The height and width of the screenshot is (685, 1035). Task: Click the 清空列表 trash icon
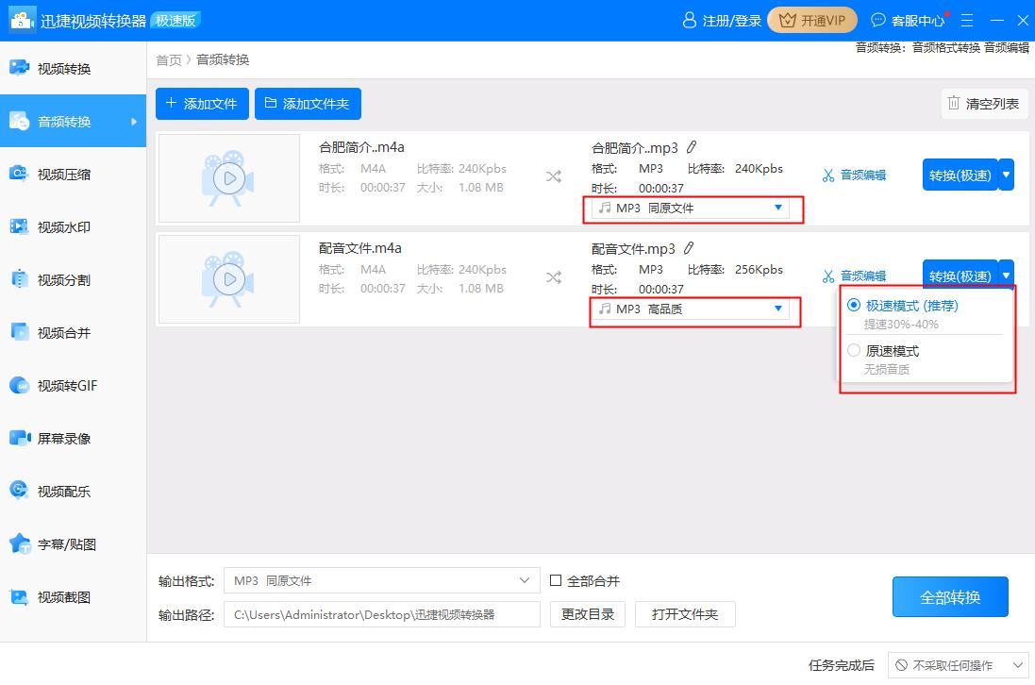coord(954,104)
